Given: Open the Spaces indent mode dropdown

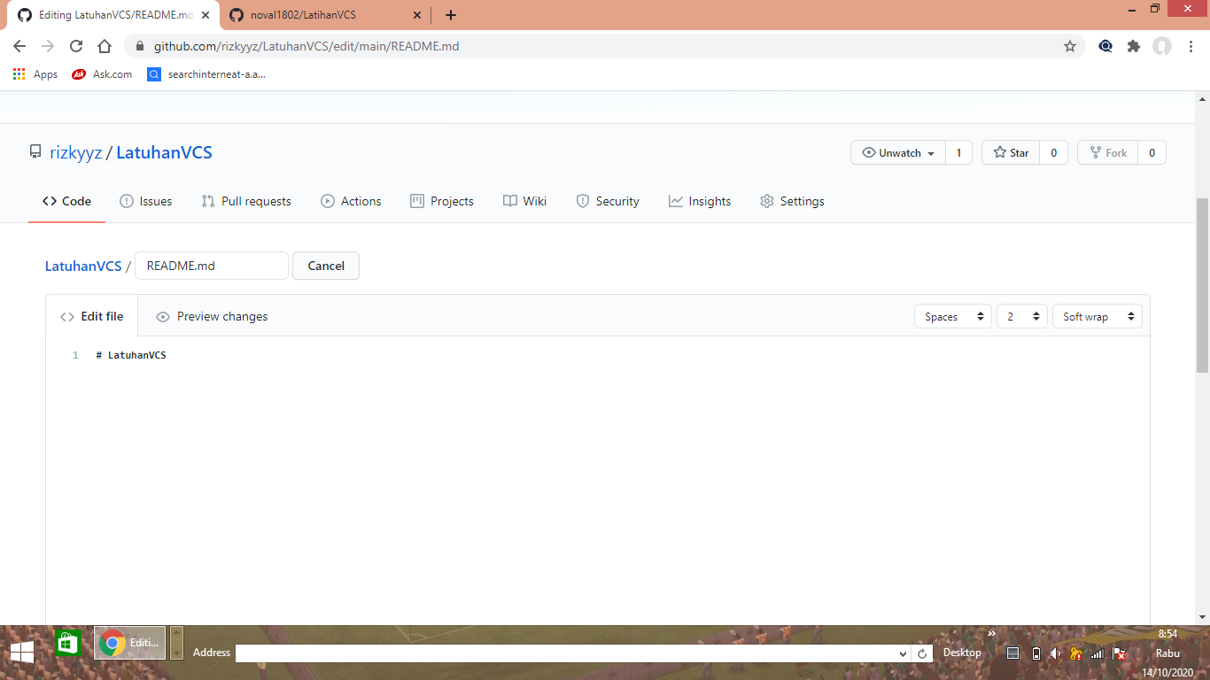Looking at the screenshot, I should (x=952, y=315).
